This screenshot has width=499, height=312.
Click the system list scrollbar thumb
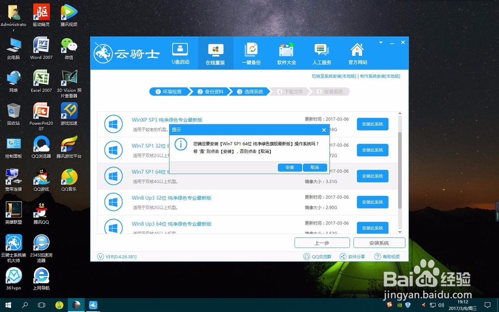click(x=400, y=170)
